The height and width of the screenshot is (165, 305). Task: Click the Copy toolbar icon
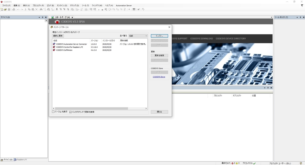pos(29,9)
